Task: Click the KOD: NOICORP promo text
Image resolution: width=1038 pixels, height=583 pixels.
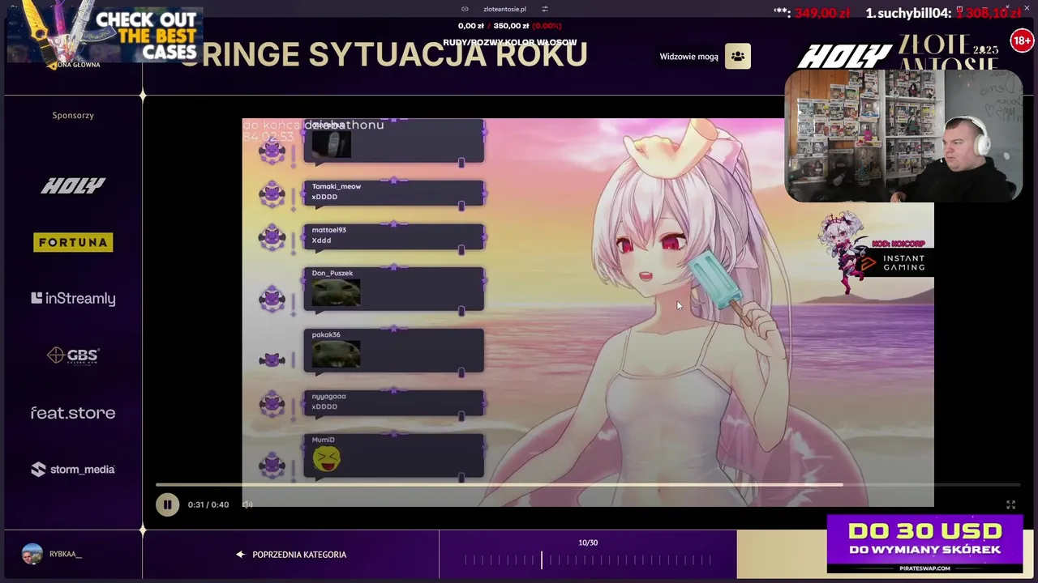Action: point(898,244)
